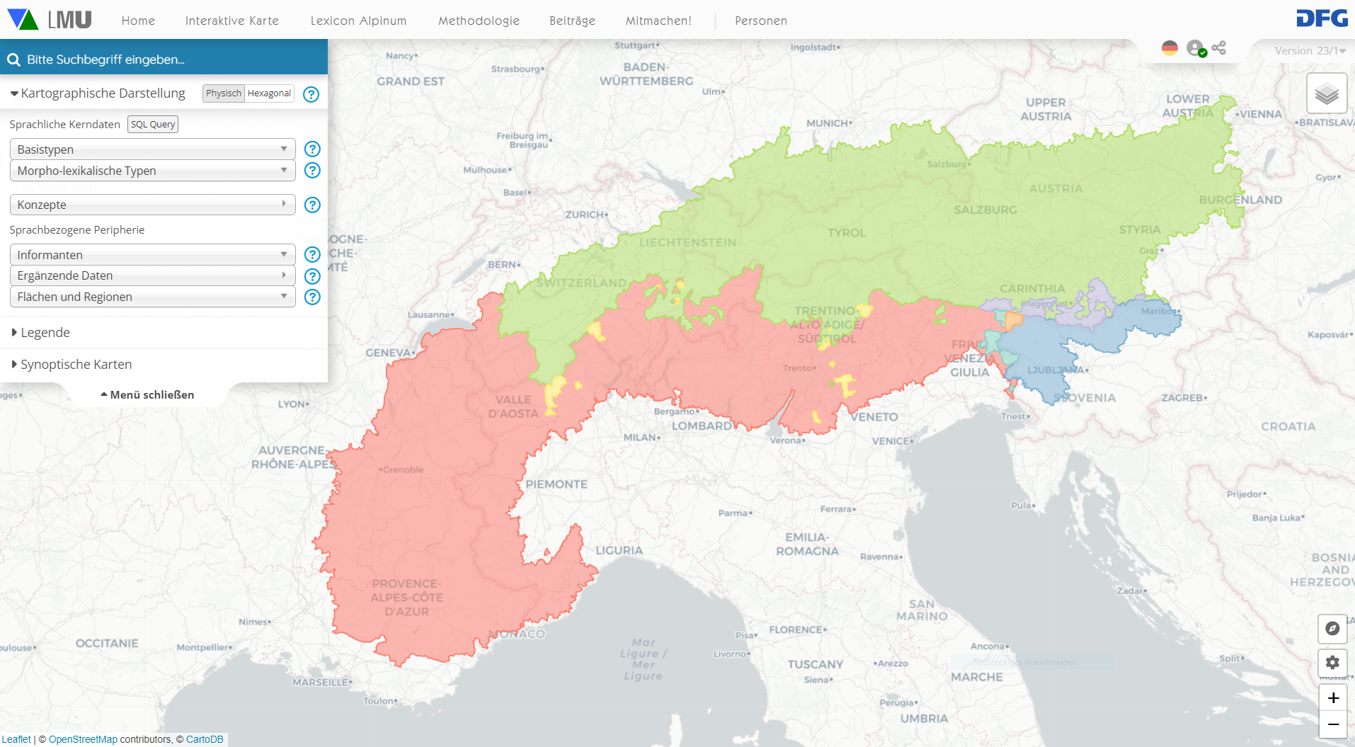
Task: Open the map settings gear icon
Action: (1332, 663)
